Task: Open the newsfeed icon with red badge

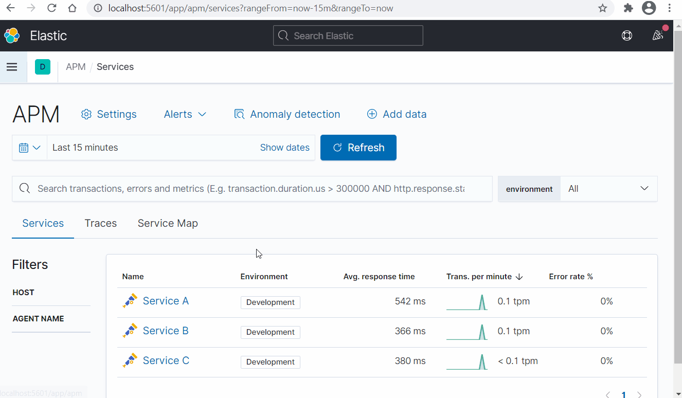Action: tap(658, 35)
